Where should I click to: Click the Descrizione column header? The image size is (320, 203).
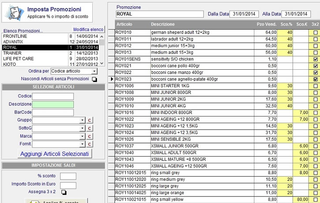pyautogui.click(x=163, y=24)
